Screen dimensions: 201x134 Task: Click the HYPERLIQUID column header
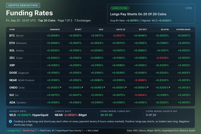(x=183, y=29)
